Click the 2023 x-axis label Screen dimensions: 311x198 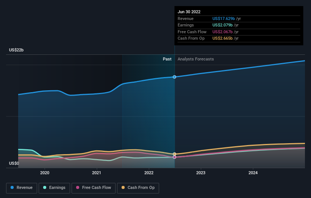(201, 173)
